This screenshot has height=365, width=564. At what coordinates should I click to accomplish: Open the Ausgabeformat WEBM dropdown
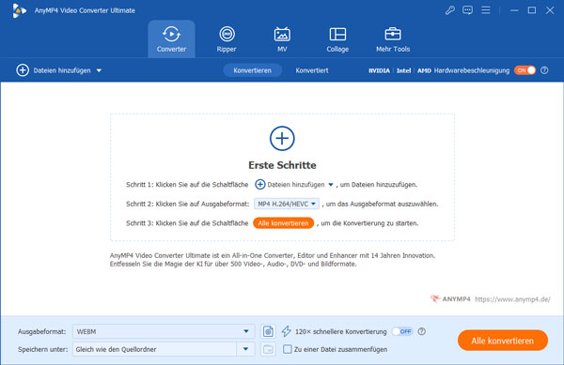[164, 331]
